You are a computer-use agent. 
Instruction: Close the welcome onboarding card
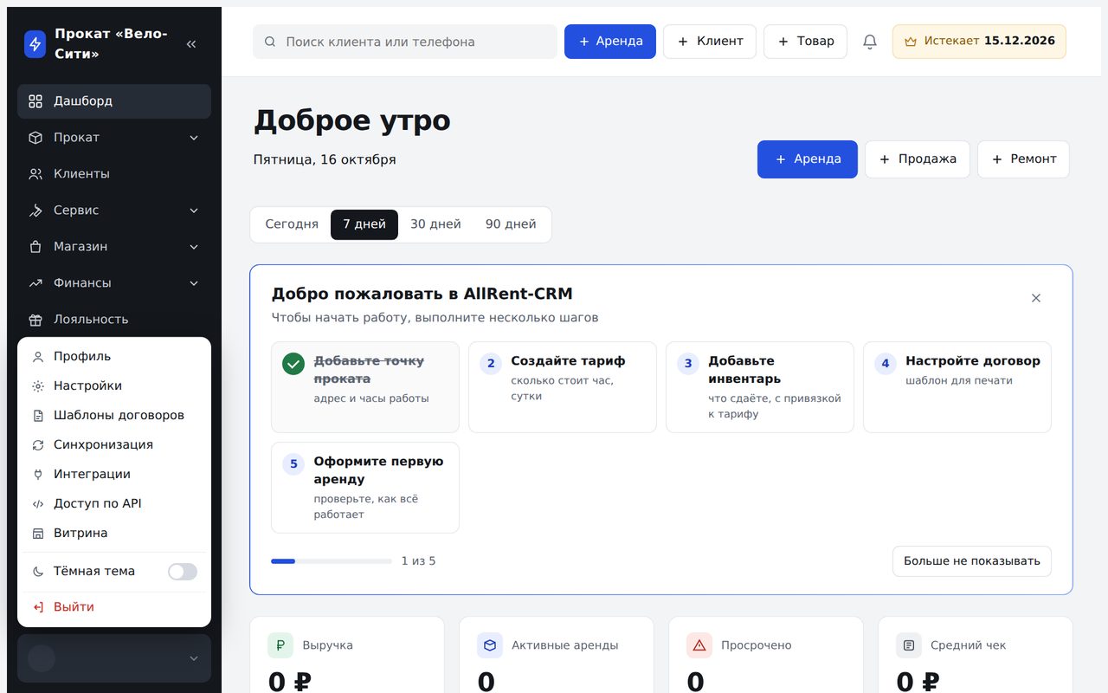click(x=1036, y=298)
